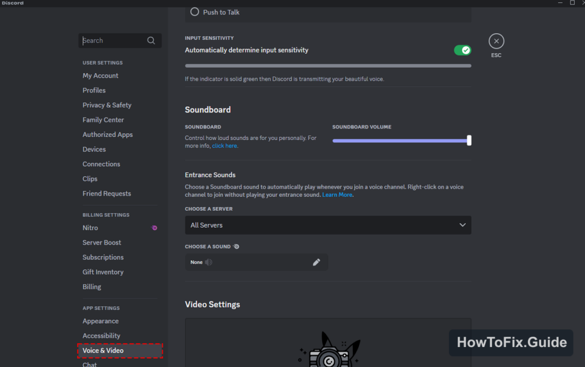
Task: Click the chevron arrow of server dropdown
Action: (462, 225)
